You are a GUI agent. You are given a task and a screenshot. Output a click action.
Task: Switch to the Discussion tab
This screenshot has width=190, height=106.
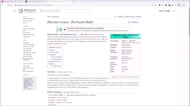tap(56, 16)
